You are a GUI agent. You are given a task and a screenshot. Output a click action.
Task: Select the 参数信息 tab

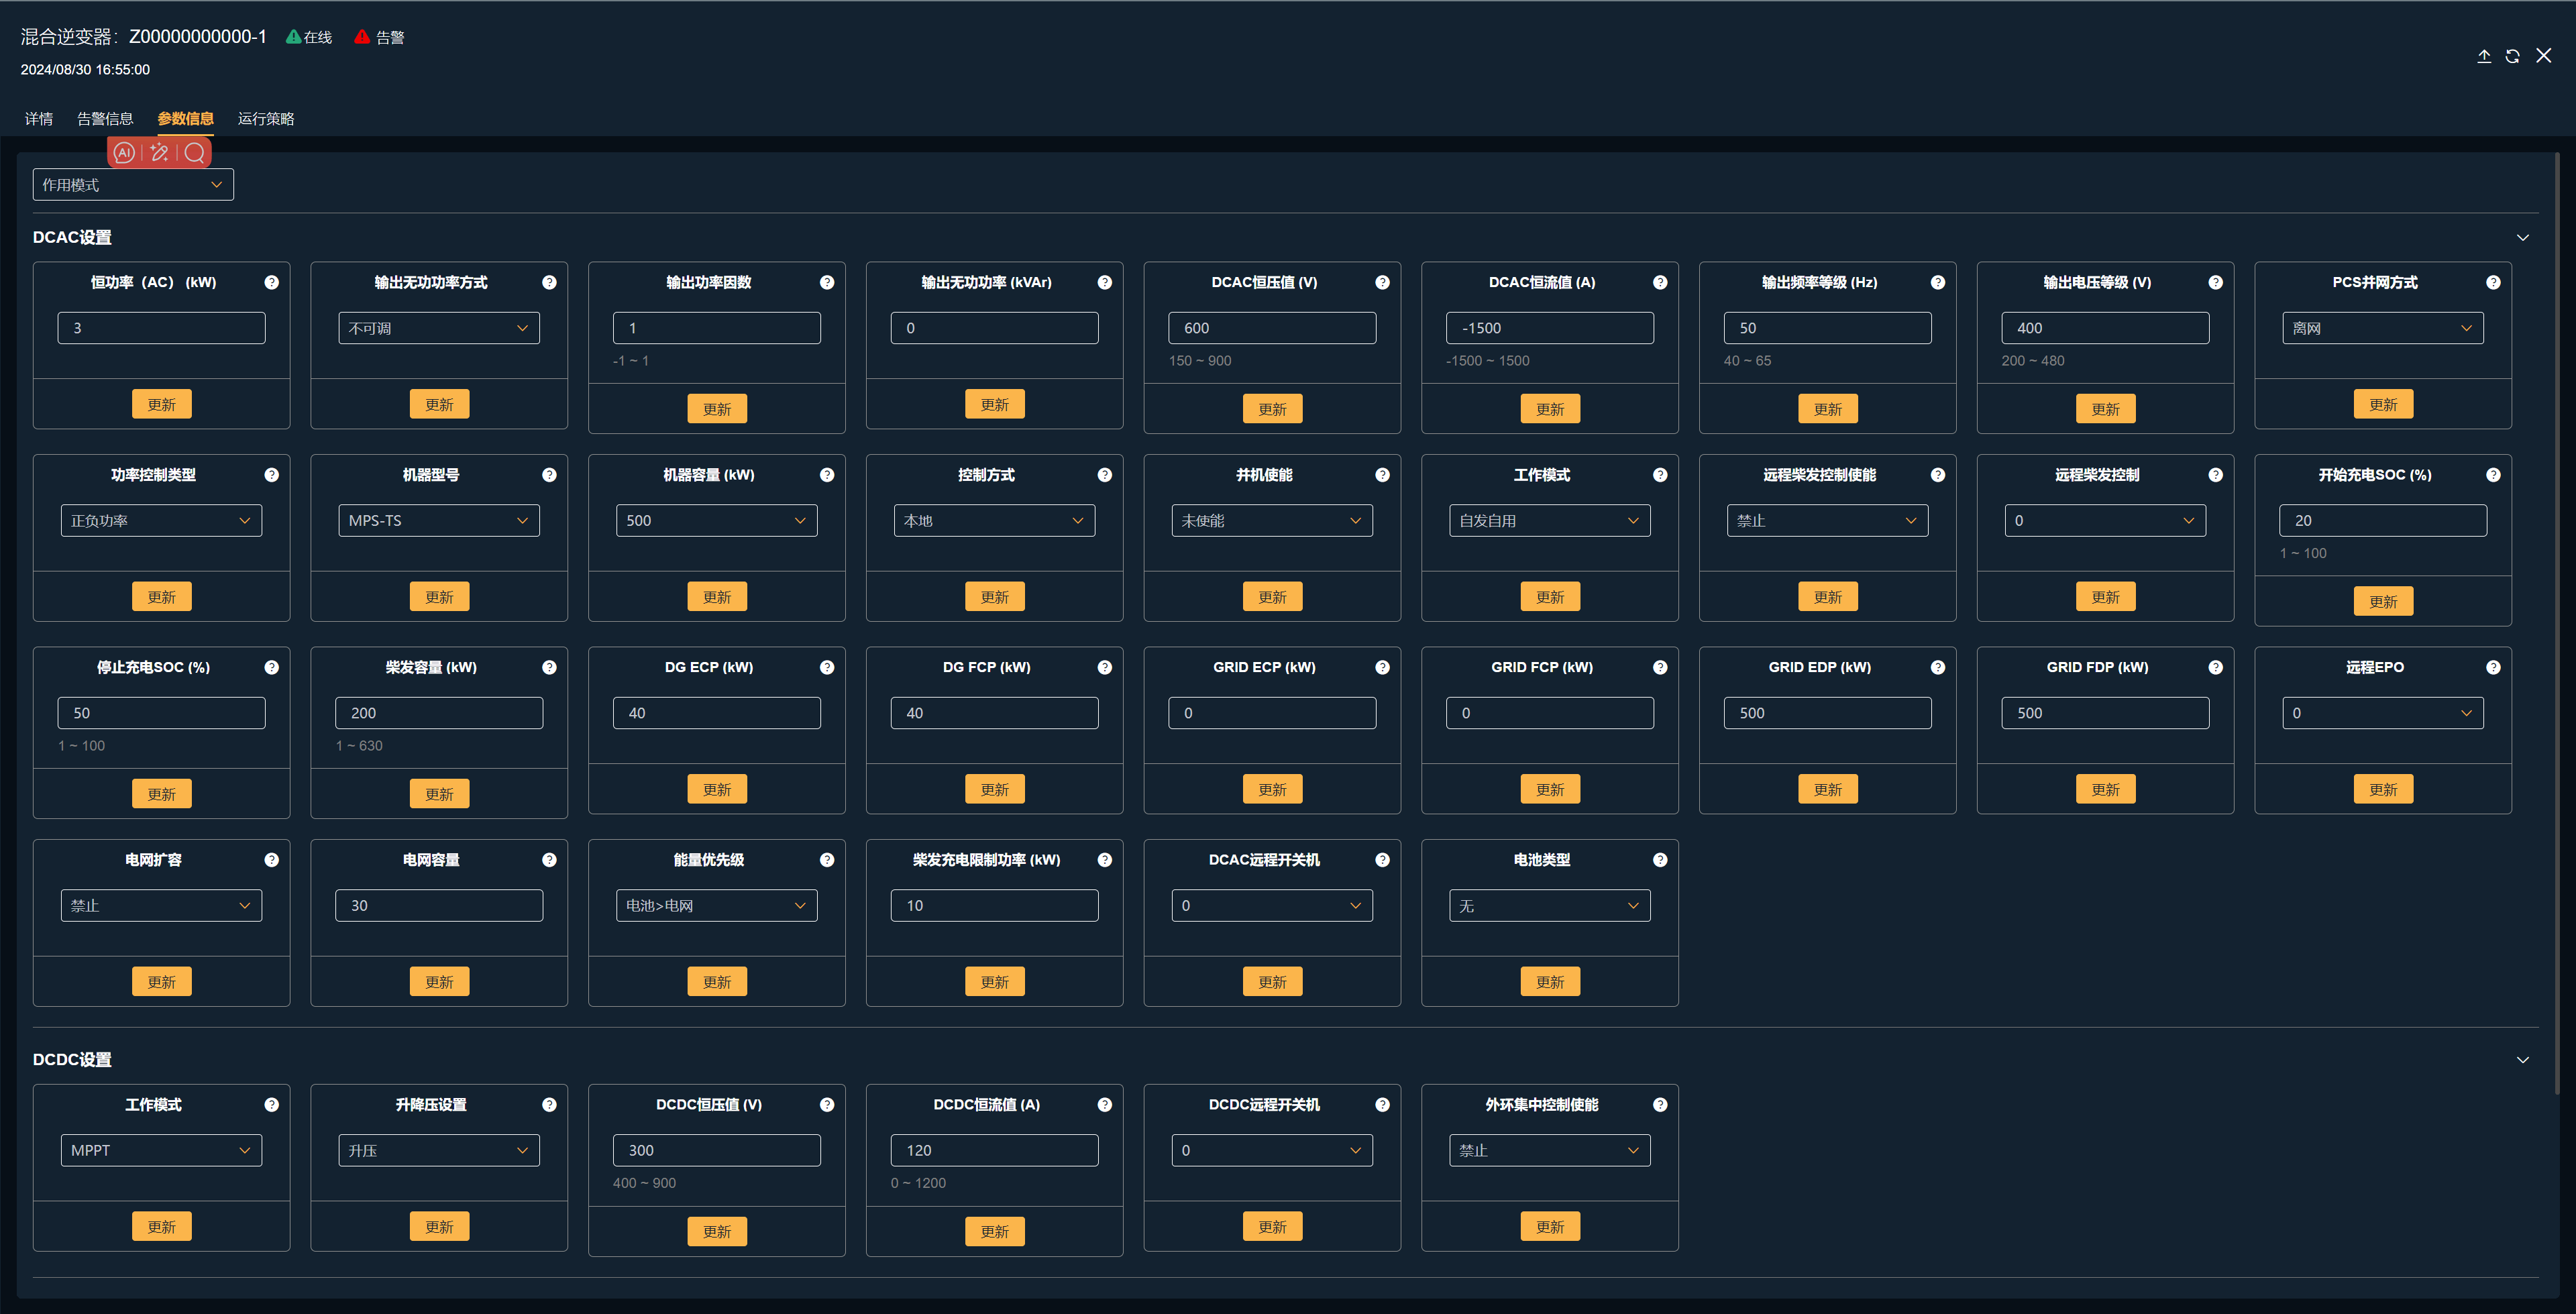(185, 119)
